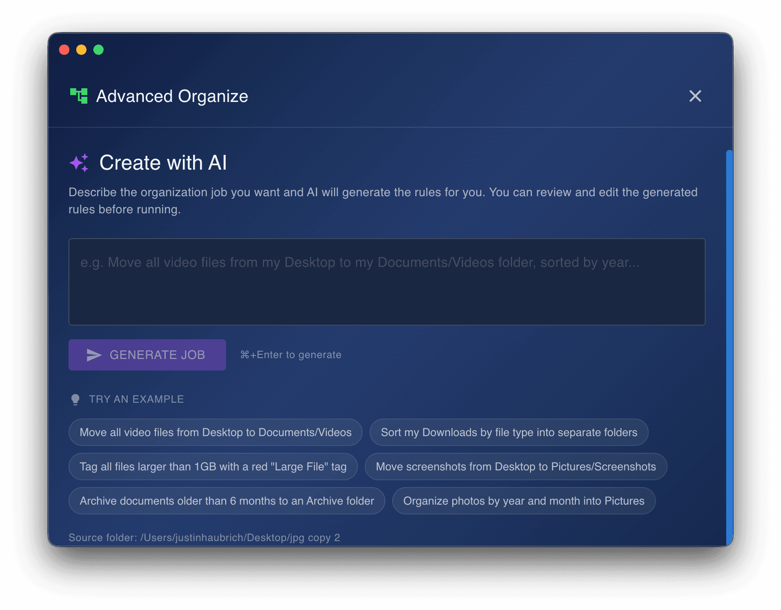Select "Archive documents older than 6 months" chip
Screen dimensions: 781x610
(227, 501)
